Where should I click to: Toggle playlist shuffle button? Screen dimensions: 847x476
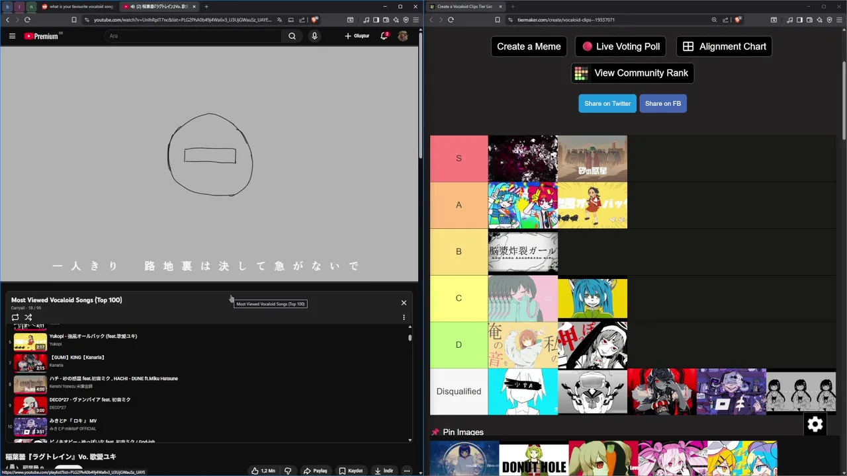click(x=28, y=317)
